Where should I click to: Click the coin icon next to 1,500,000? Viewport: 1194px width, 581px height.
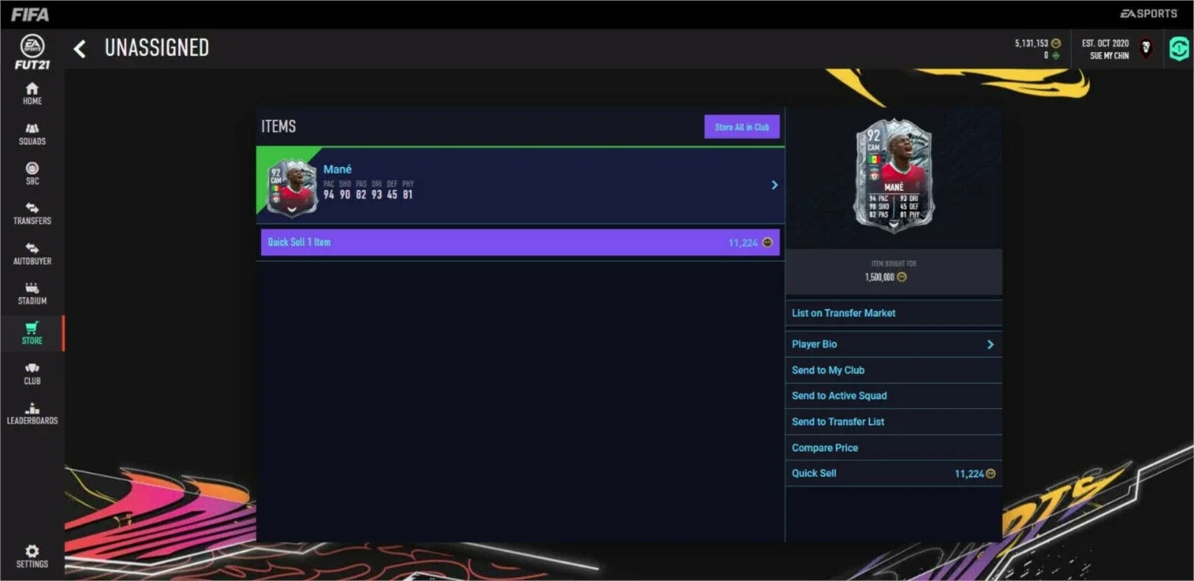coord(902,277)
